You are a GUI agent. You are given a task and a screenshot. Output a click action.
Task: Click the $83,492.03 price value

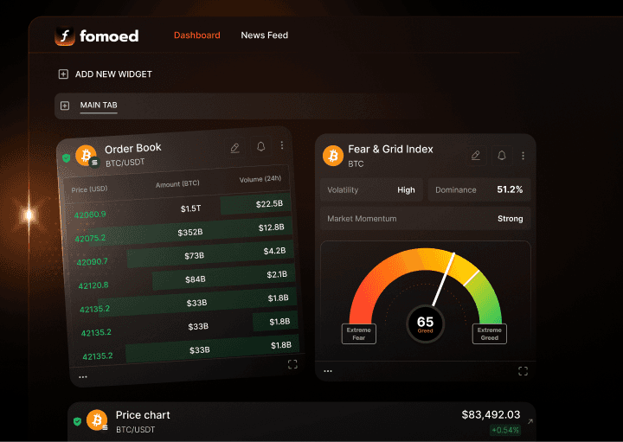491,415
